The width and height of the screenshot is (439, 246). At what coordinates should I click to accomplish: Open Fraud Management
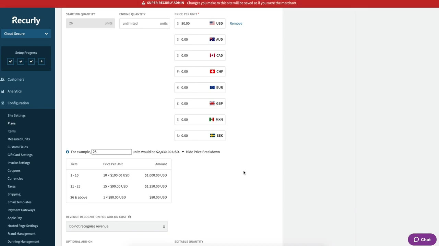point(21,234)
